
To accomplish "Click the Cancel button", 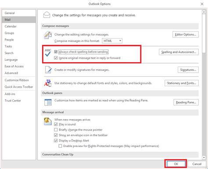I will [197, 164].
